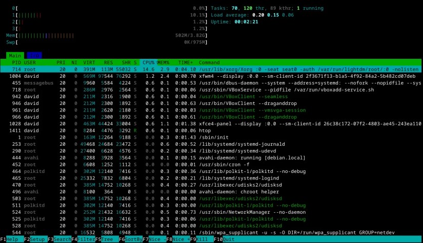Toggle Tree view with the F5 button
This screenshot has height=243, width=423.
click(107, 239)
